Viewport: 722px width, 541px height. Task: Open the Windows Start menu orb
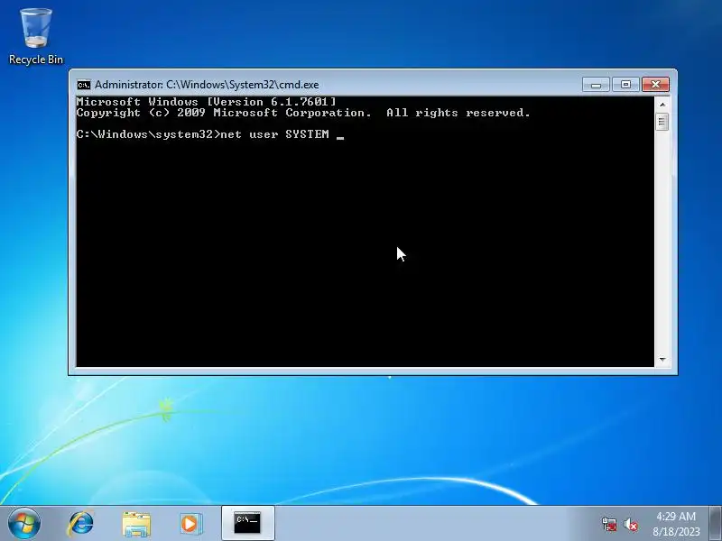click(x=24, y=523)
